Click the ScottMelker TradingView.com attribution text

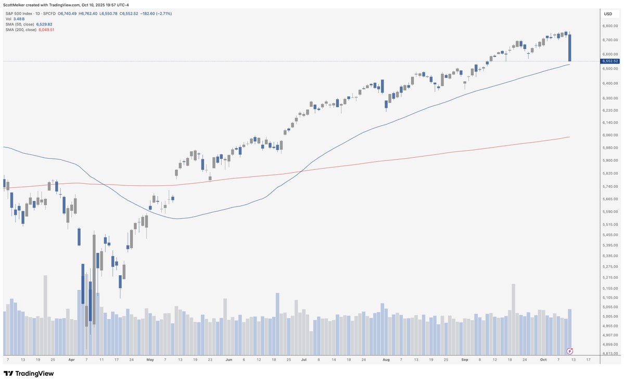point(66,5)
